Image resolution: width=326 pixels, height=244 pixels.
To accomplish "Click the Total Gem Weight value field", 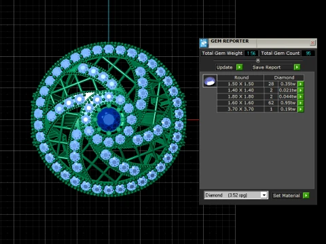I will (x=251, y=54).
